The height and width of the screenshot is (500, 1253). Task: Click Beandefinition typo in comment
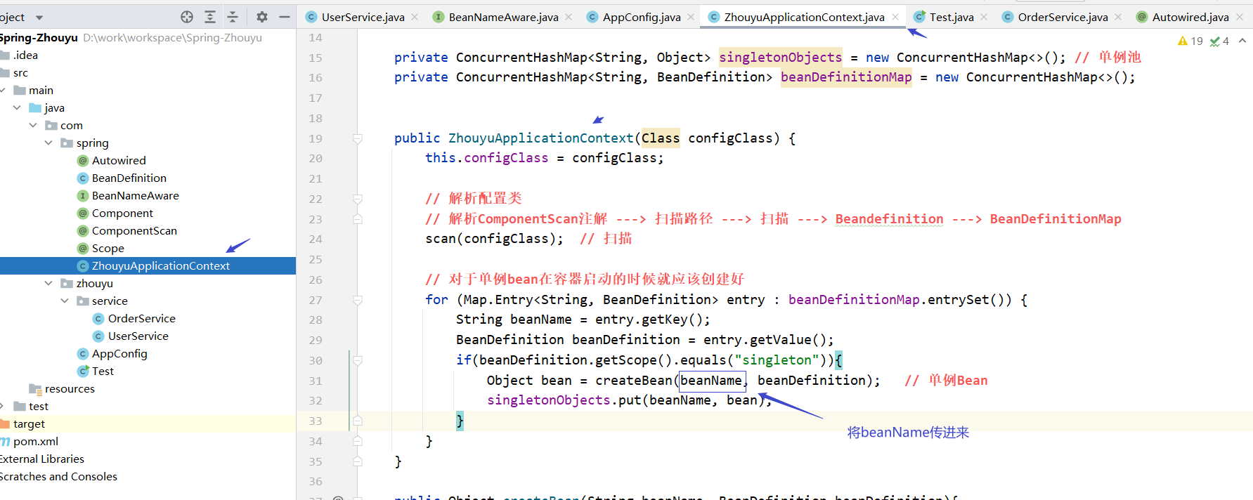[889, 219]
